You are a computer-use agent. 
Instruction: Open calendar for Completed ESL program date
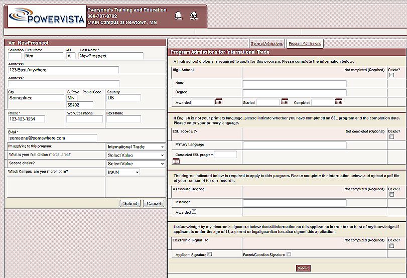(176, 161)
